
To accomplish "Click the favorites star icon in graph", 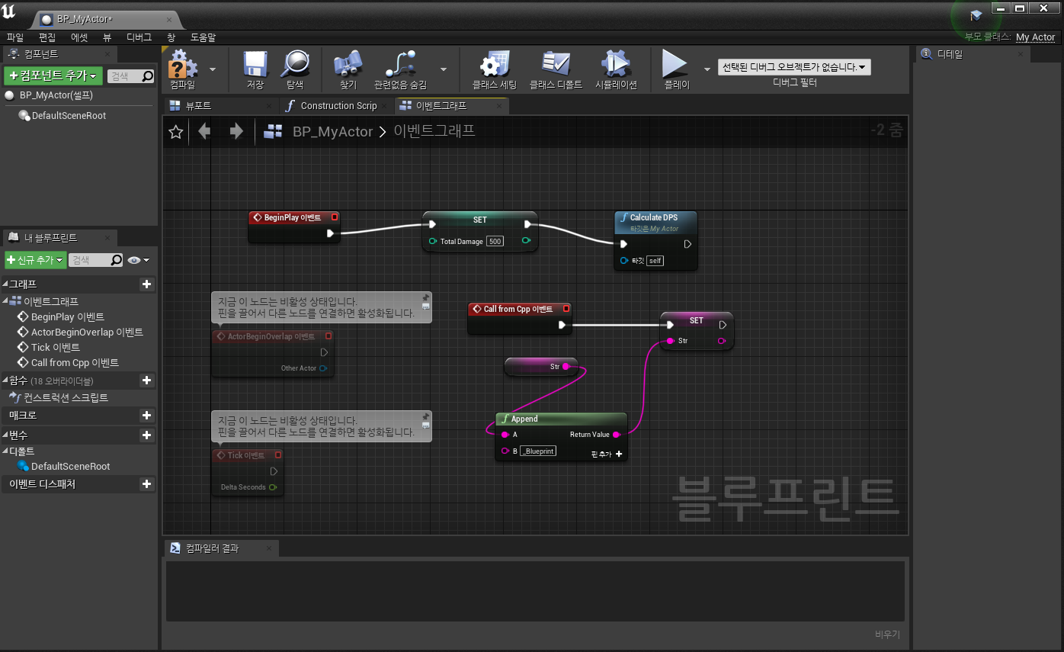I will 175,132.
